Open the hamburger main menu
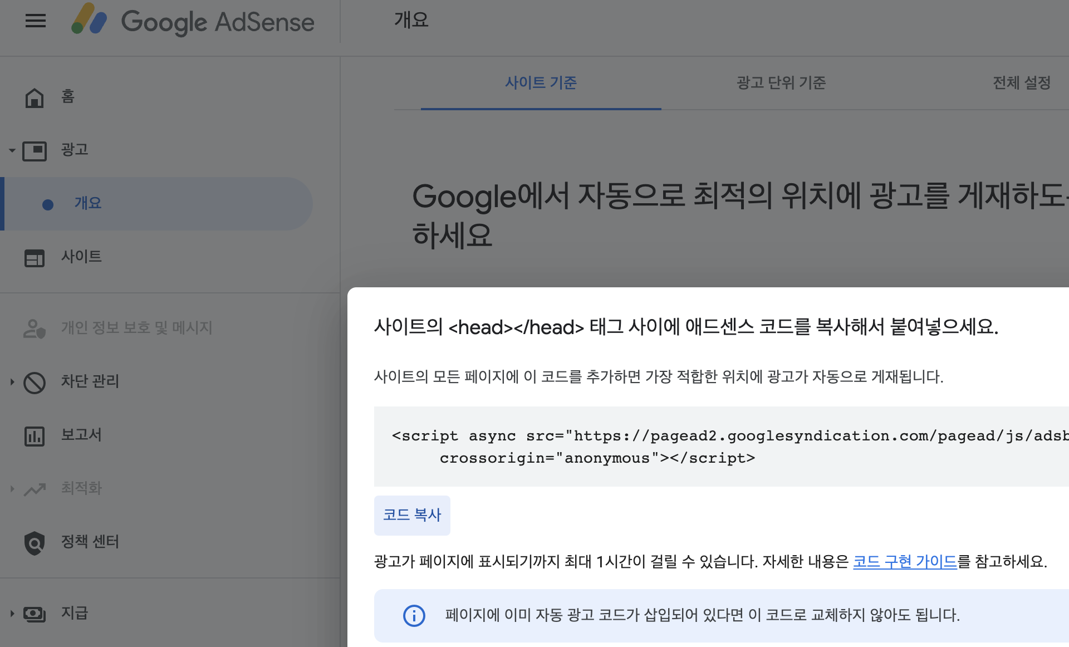The image size is (1069, 647). (36, 21)
